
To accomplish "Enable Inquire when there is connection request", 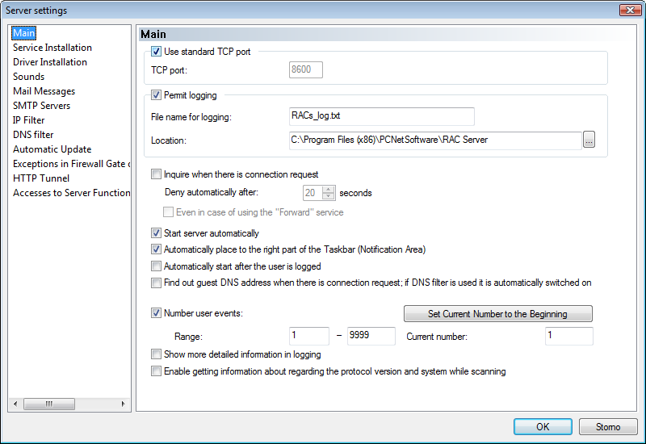I will [156, 174].
